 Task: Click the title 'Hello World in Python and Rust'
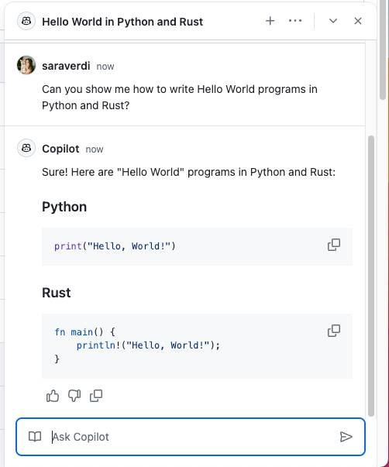point(122,22)
